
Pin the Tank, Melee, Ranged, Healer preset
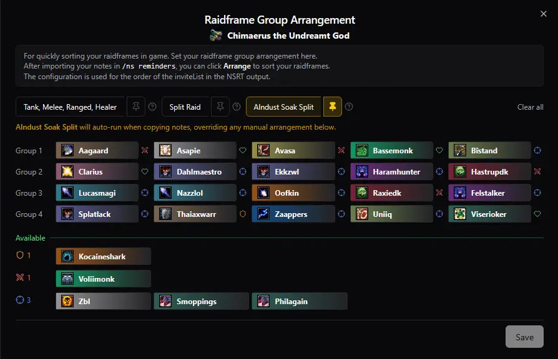(136, 107)
